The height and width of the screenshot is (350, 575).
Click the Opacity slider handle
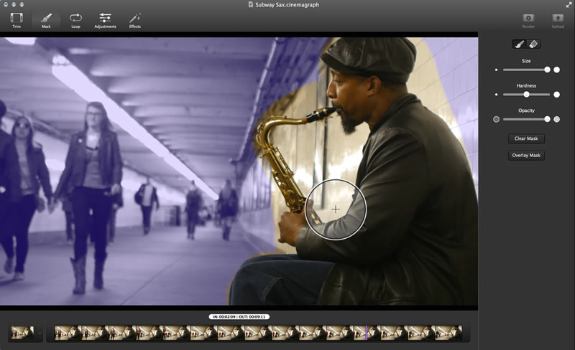click(547, 119)
